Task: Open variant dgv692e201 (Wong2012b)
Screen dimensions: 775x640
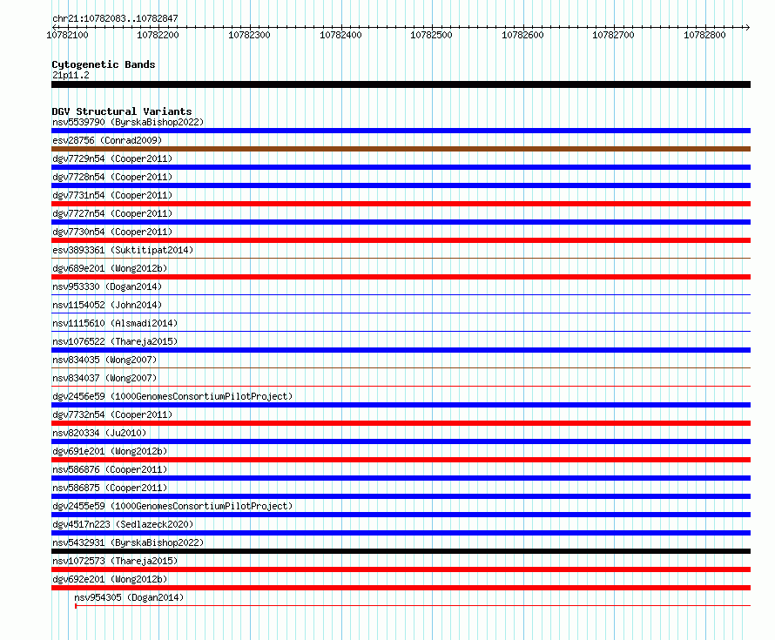Action: pos(110,579)
